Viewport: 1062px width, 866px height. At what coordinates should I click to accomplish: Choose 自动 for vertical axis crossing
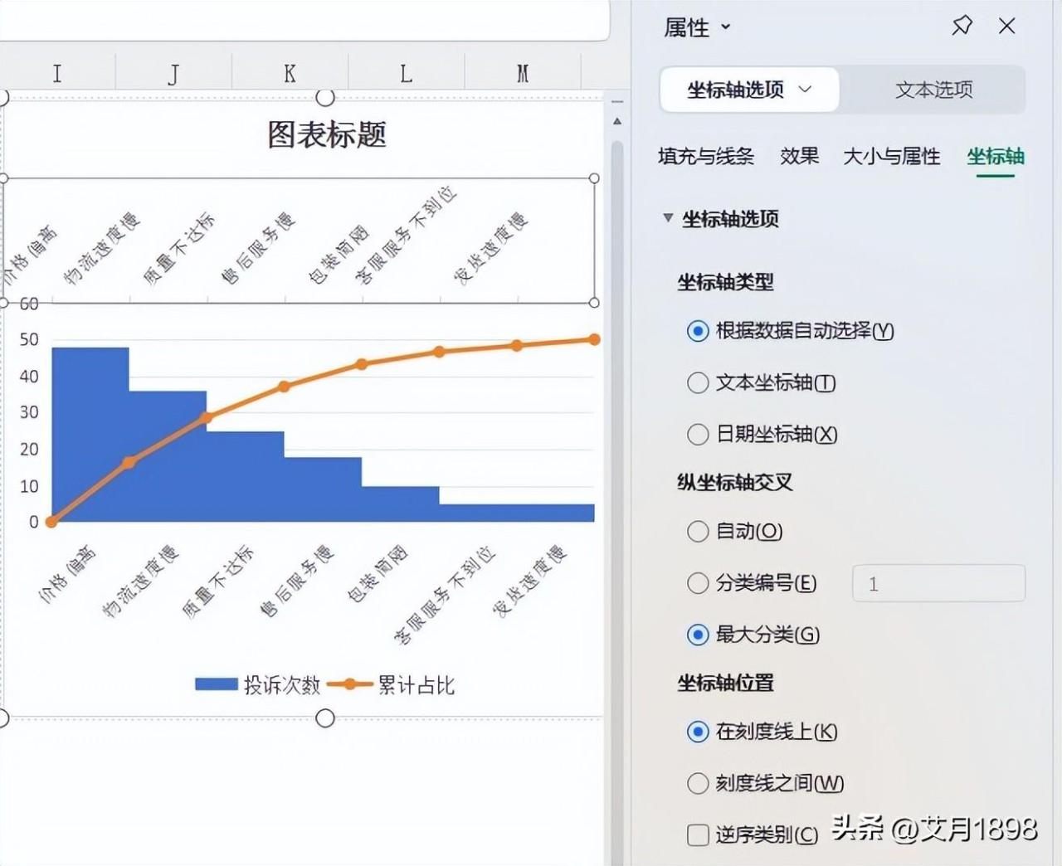(x=698, y=531)
